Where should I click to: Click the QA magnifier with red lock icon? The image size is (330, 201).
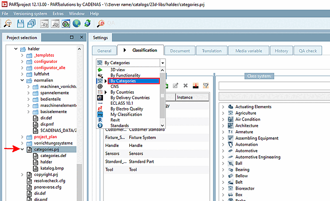(101, 23)
